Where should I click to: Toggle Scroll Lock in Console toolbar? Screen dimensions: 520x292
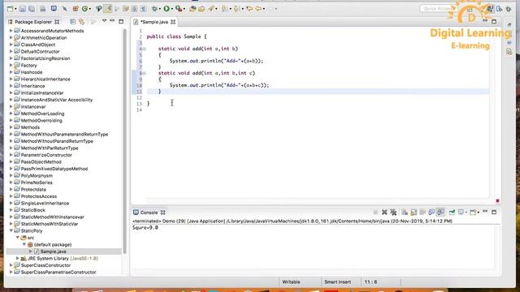pyautogui.click(x=414, y=213)
